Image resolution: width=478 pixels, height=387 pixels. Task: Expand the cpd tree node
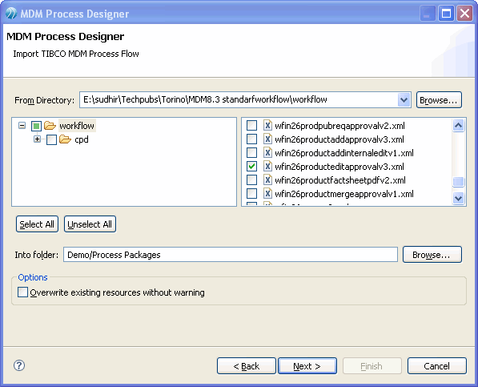pyautogui.click(x=37, y=139)
